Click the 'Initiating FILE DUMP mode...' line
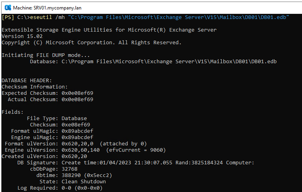 pos(45,55)
